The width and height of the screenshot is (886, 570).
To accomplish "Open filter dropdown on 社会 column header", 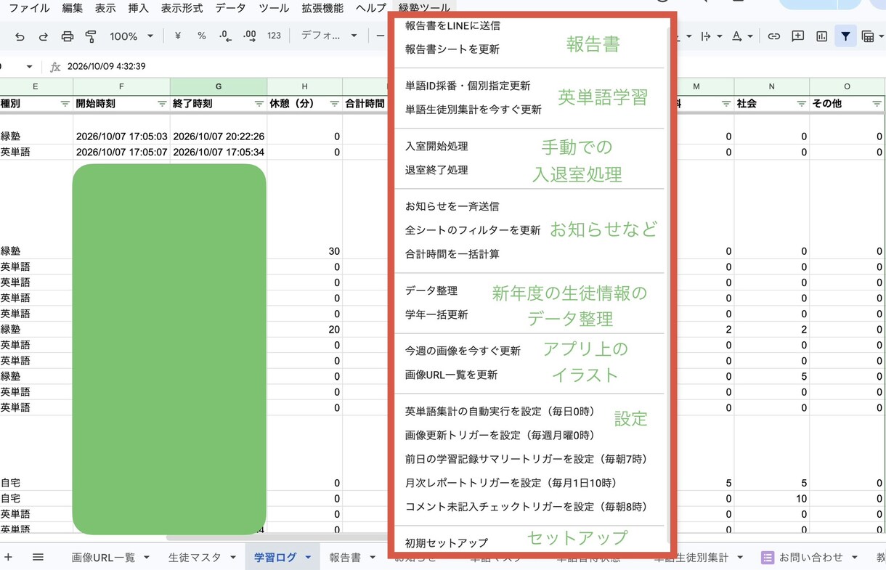I will (x=801, y=104).
